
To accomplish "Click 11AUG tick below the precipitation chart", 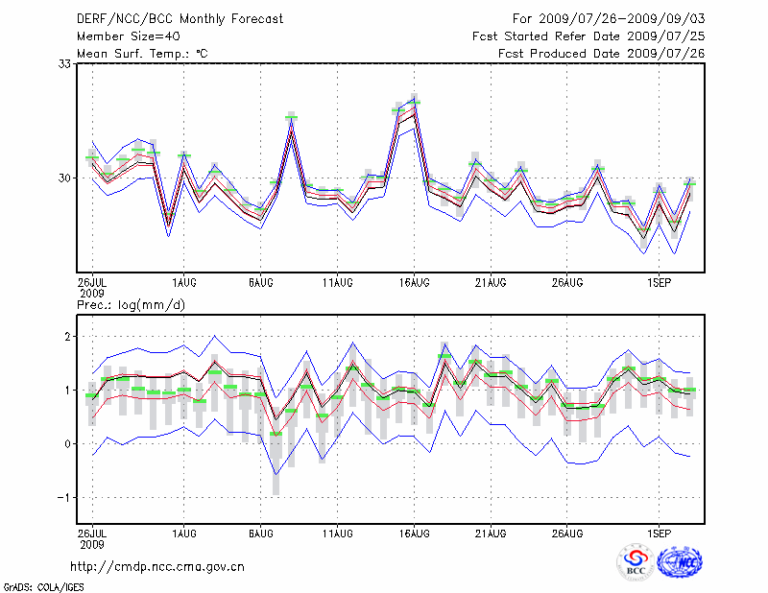I will 337,531.
